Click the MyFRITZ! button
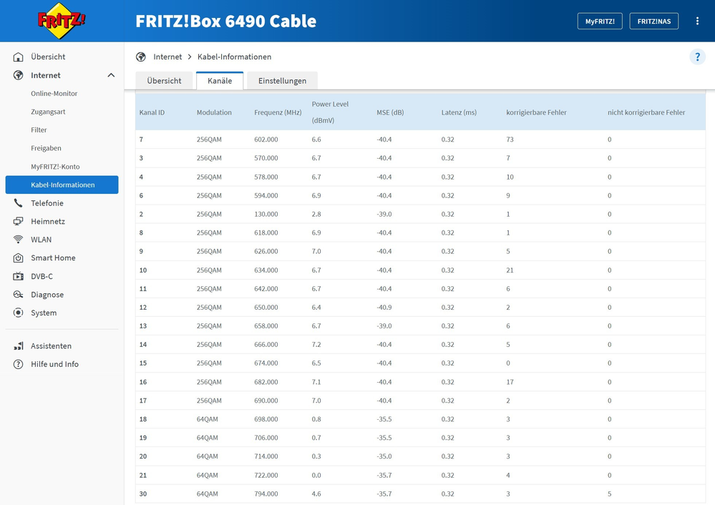 coord(600,21)
